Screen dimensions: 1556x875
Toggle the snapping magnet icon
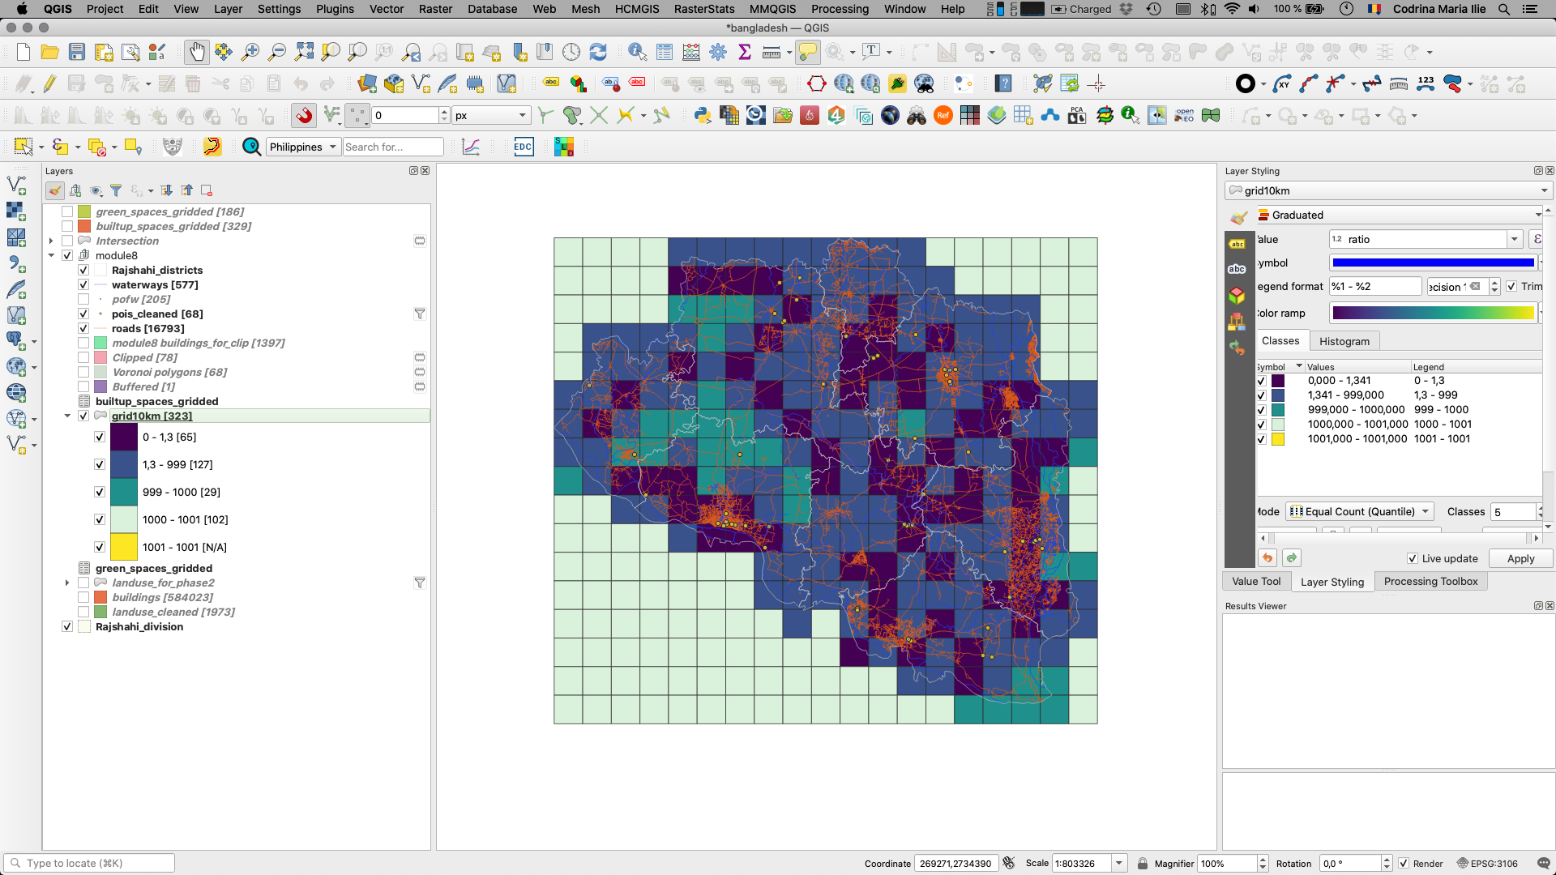click(x=304, y=116)
